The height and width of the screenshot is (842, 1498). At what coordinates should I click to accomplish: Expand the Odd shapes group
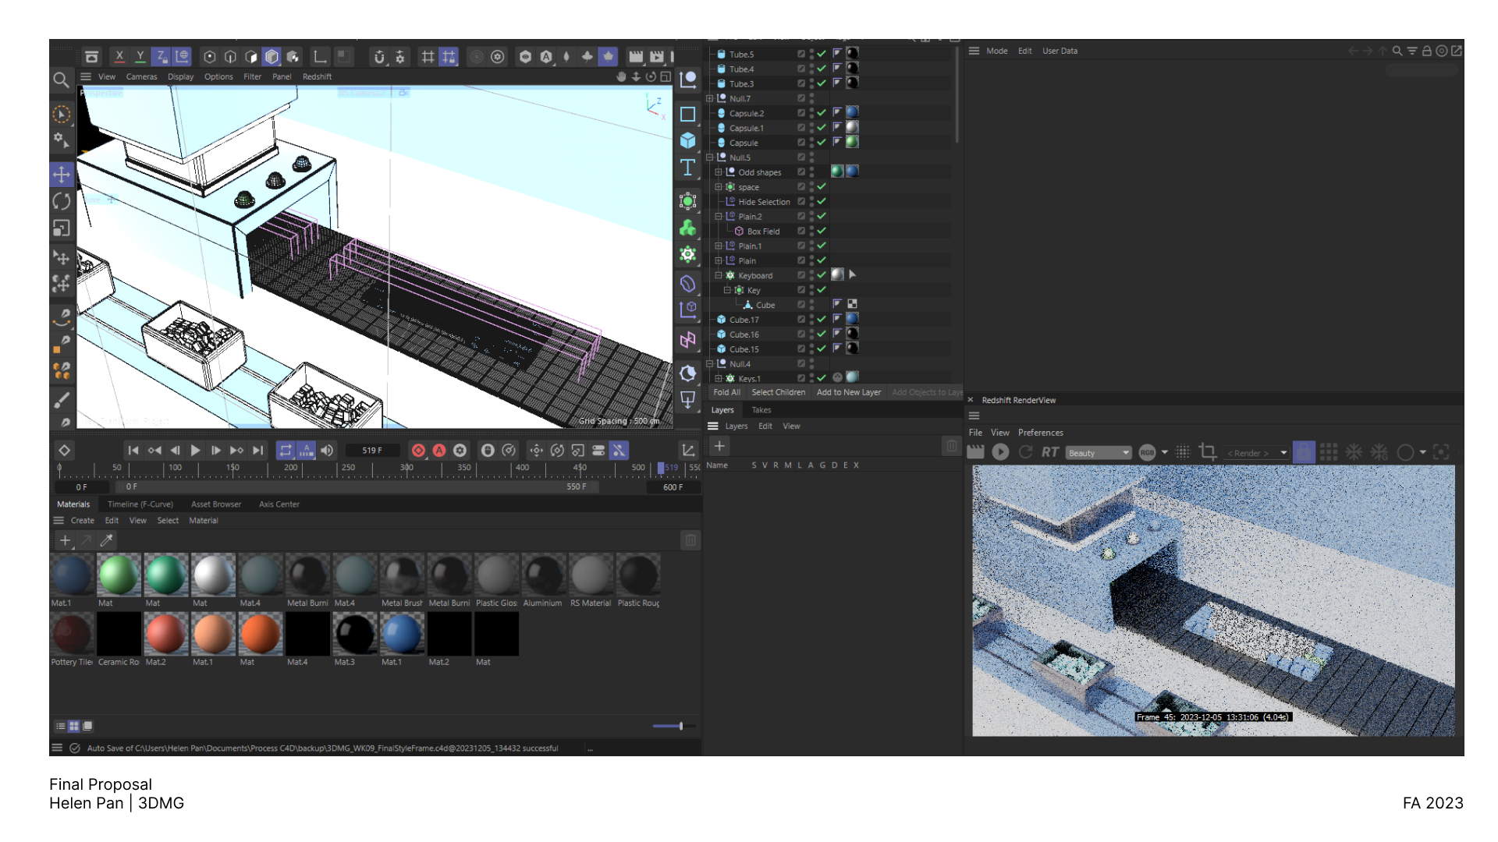719,172
